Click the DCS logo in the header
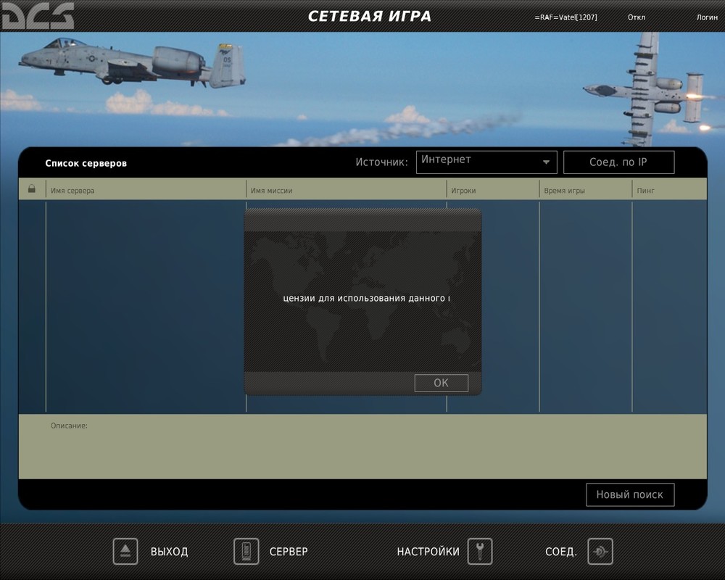This screenshot has width=725, height=580. 37,16
